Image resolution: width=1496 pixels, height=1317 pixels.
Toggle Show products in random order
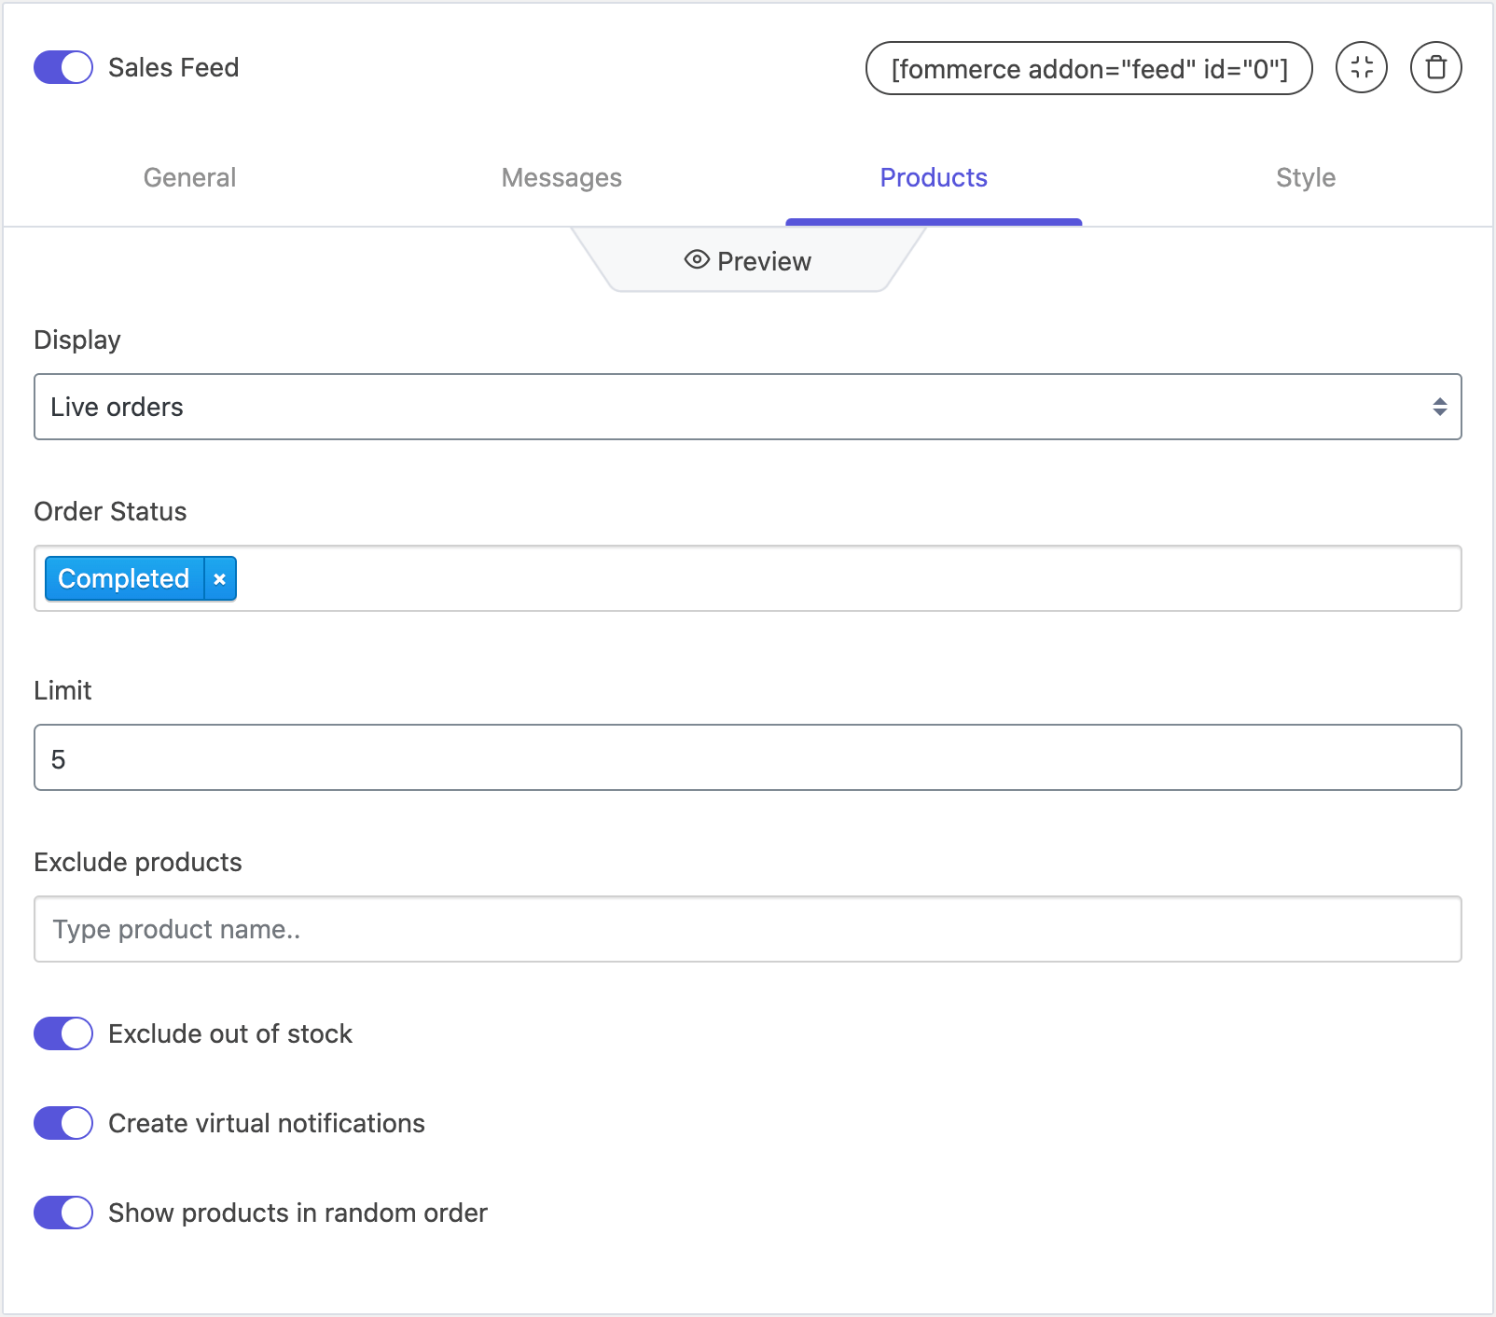(x=63, y=1213)
